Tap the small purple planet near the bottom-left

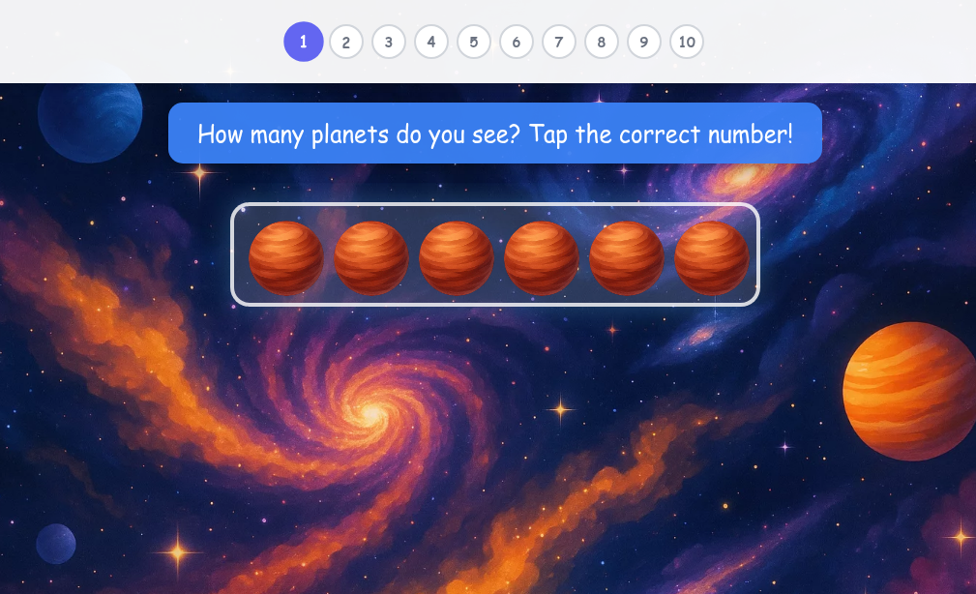tap(56, 544)
